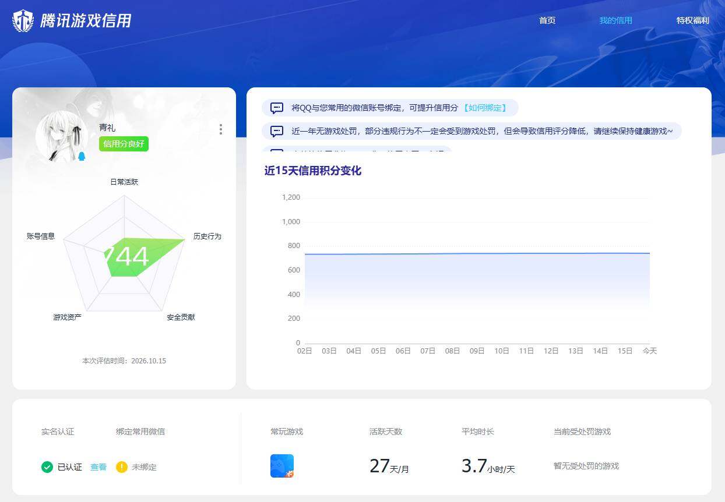Click the chat icon beside 近一年无游戏处罚 notice
The height and width of the screenshot is (502, 725).
click(x=277, y=131)
